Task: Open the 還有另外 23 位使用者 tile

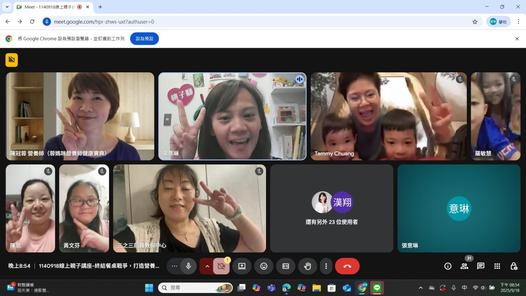Action: click(331, 209)
